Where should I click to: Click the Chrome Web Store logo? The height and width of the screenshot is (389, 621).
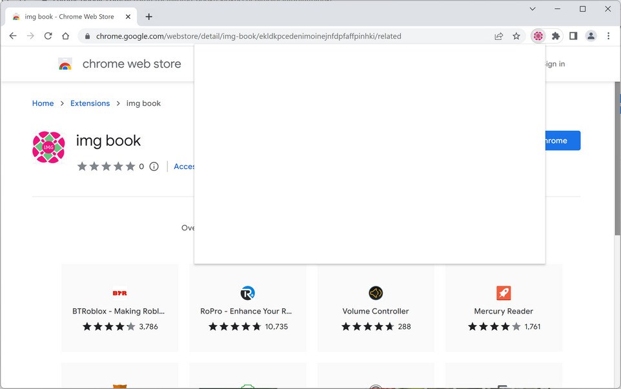pos(65,64)
